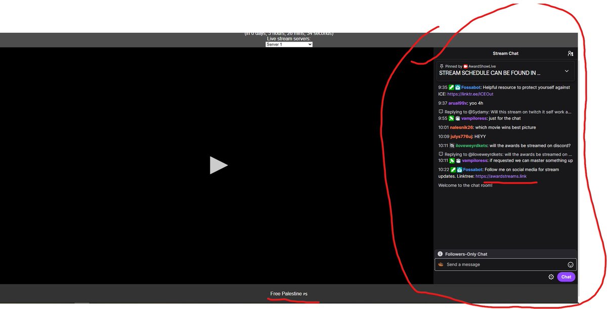
Task: Click the Followers-Only Chat info icon
Action: pyautogui.click(x=440, y=254)
